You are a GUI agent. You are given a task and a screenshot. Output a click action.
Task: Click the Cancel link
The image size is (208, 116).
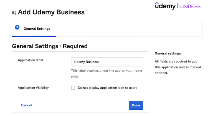coord(26,105)
